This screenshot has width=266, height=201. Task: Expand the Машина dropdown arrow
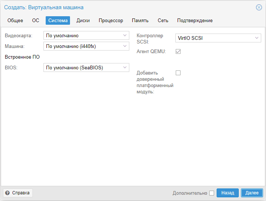pyautogui.click(x=125, y=46)
